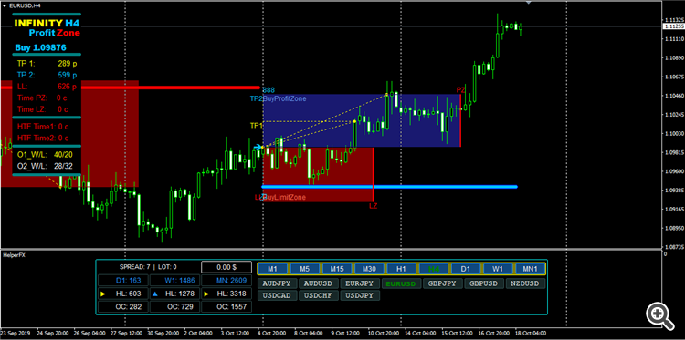The height and width of the screenshot is (340, 685).
Task: Click the O2_W/L: 28/32 row
Action: pos(45,166)
